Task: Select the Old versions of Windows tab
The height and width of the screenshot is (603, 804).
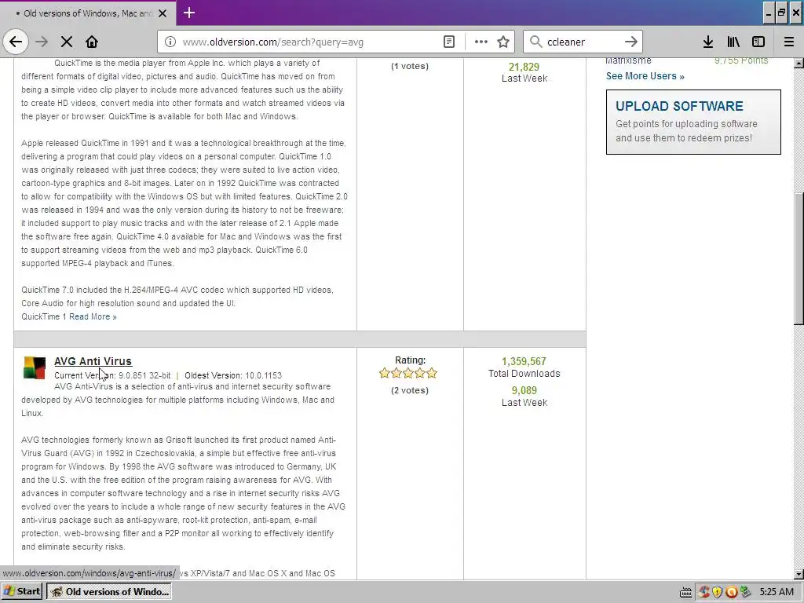Action: 88,13
